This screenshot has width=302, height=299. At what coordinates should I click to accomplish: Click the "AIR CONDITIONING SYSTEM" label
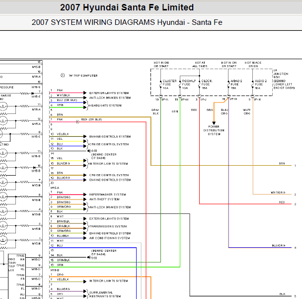pos(109,238)
